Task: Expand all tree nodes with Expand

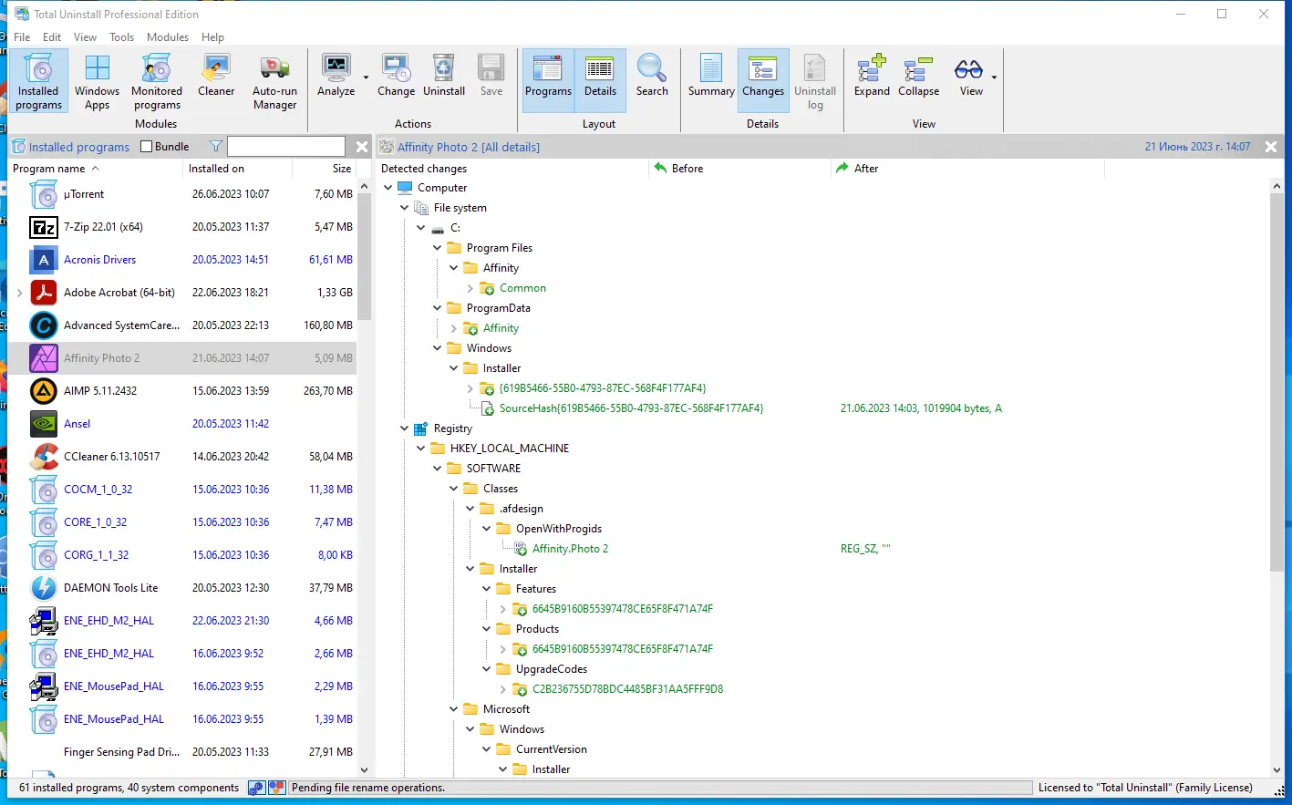Action: coord(872,75)
